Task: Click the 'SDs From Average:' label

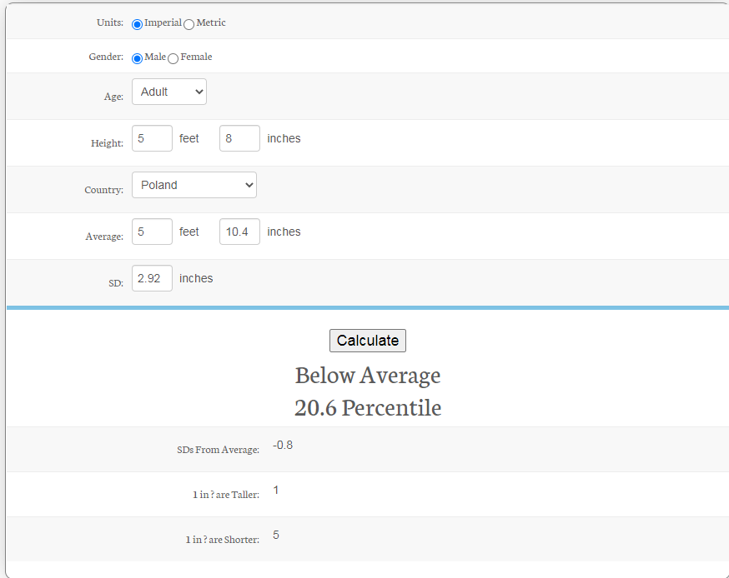Action: [218, 450]
